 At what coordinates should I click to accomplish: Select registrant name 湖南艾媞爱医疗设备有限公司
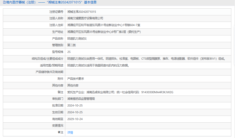point(85,18)
